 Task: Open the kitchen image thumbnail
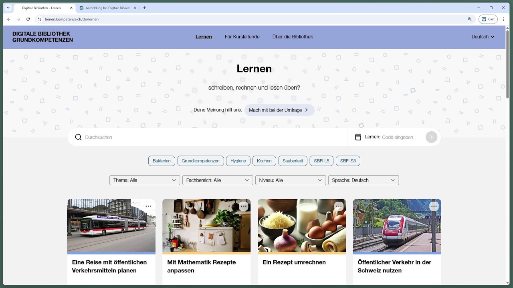206,226
